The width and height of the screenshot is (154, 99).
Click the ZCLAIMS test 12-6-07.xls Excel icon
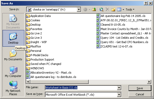[x=98, y=46]
